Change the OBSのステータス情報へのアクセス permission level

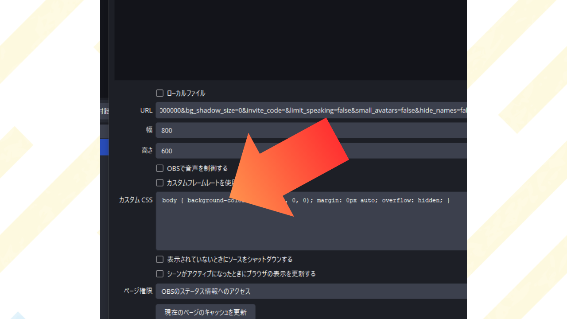310,291
